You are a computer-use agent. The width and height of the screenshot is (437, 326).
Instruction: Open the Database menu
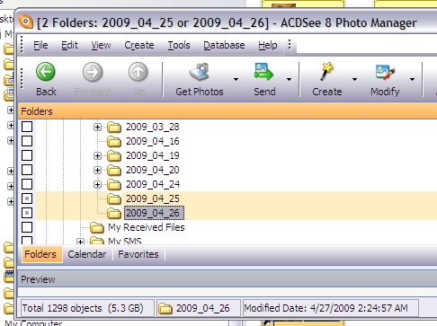click(224, 45)
